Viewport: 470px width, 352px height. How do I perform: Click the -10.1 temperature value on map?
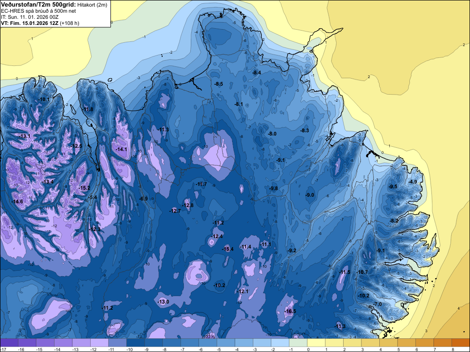point(44,99)
